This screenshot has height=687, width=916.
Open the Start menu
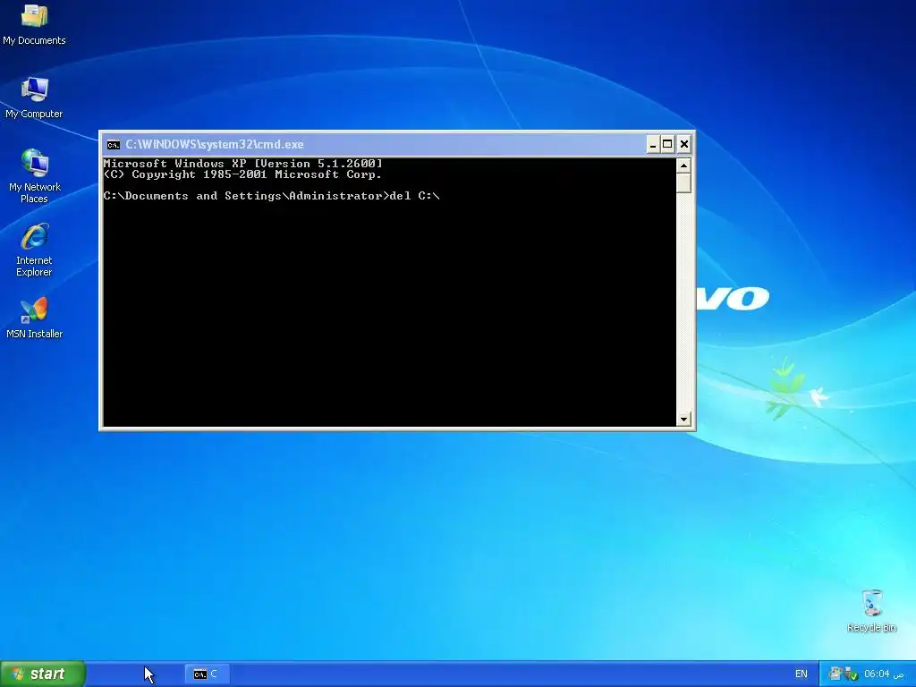pos(43,674)
